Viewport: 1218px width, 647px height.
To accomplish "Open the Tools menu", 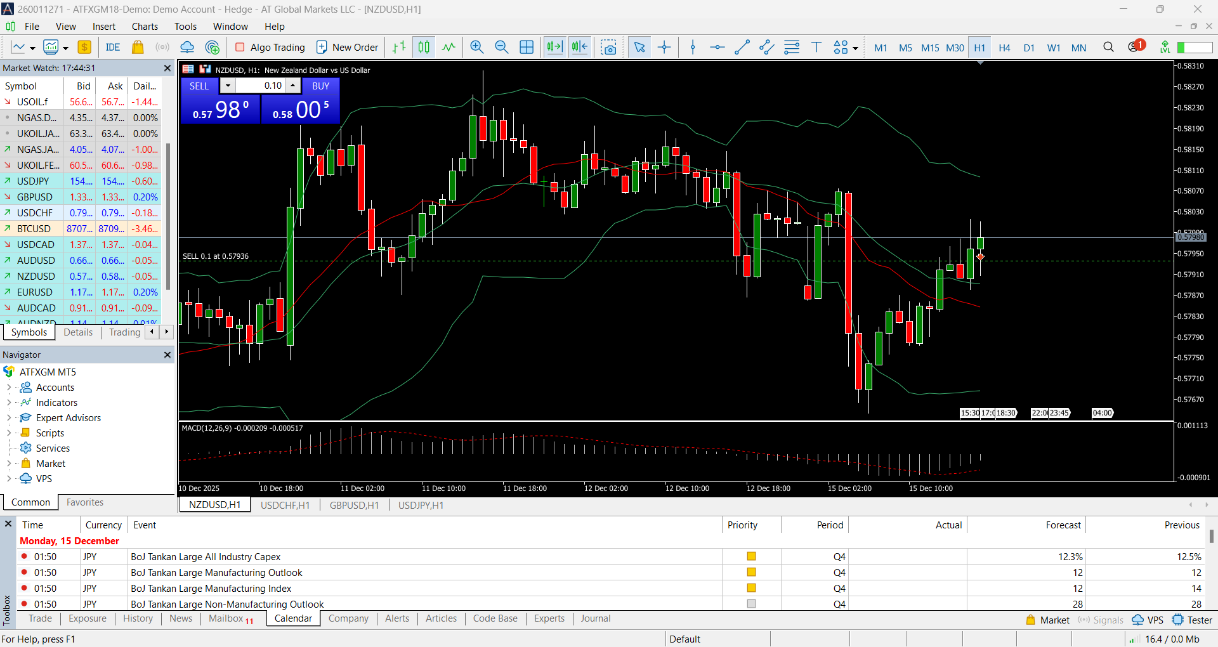I will 185,26.
